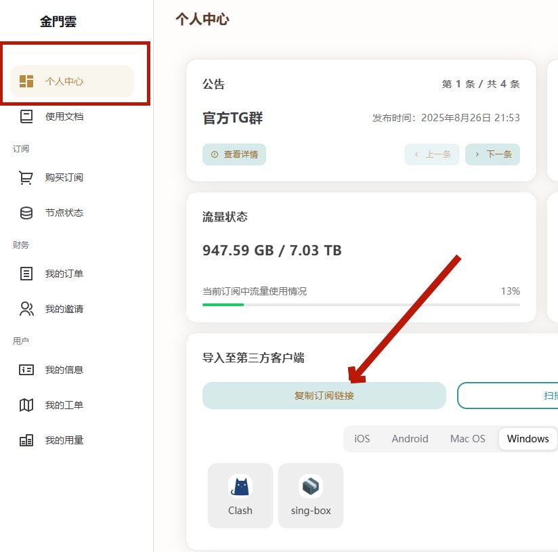Switch to the Android platform tab
The height and width of the screenshot is (552, 558).
point(410,439)
